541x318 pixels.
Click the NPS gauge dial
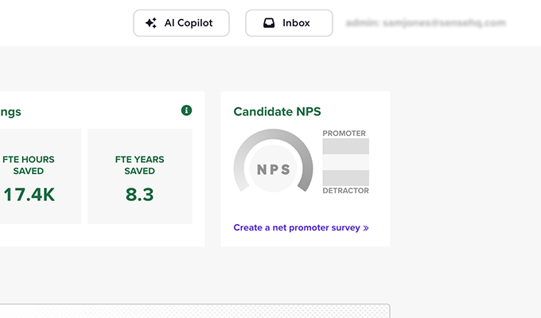coord(273,161)
